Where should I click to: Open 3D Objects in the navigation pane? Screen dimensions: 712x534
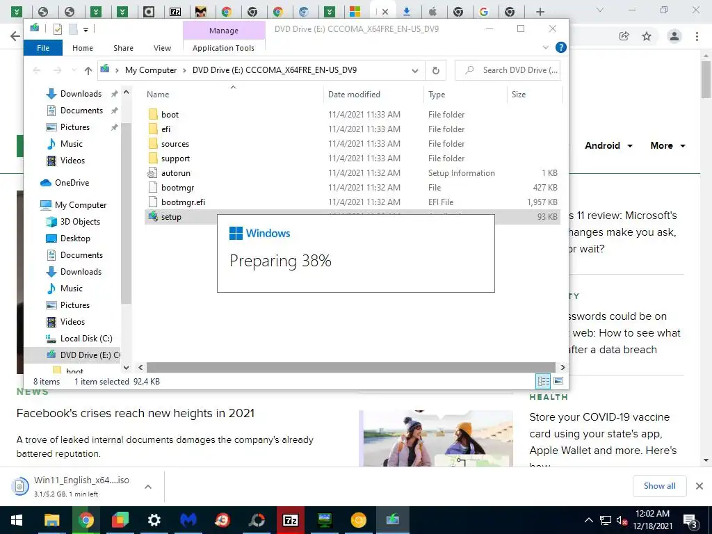(x=80, y=222)
